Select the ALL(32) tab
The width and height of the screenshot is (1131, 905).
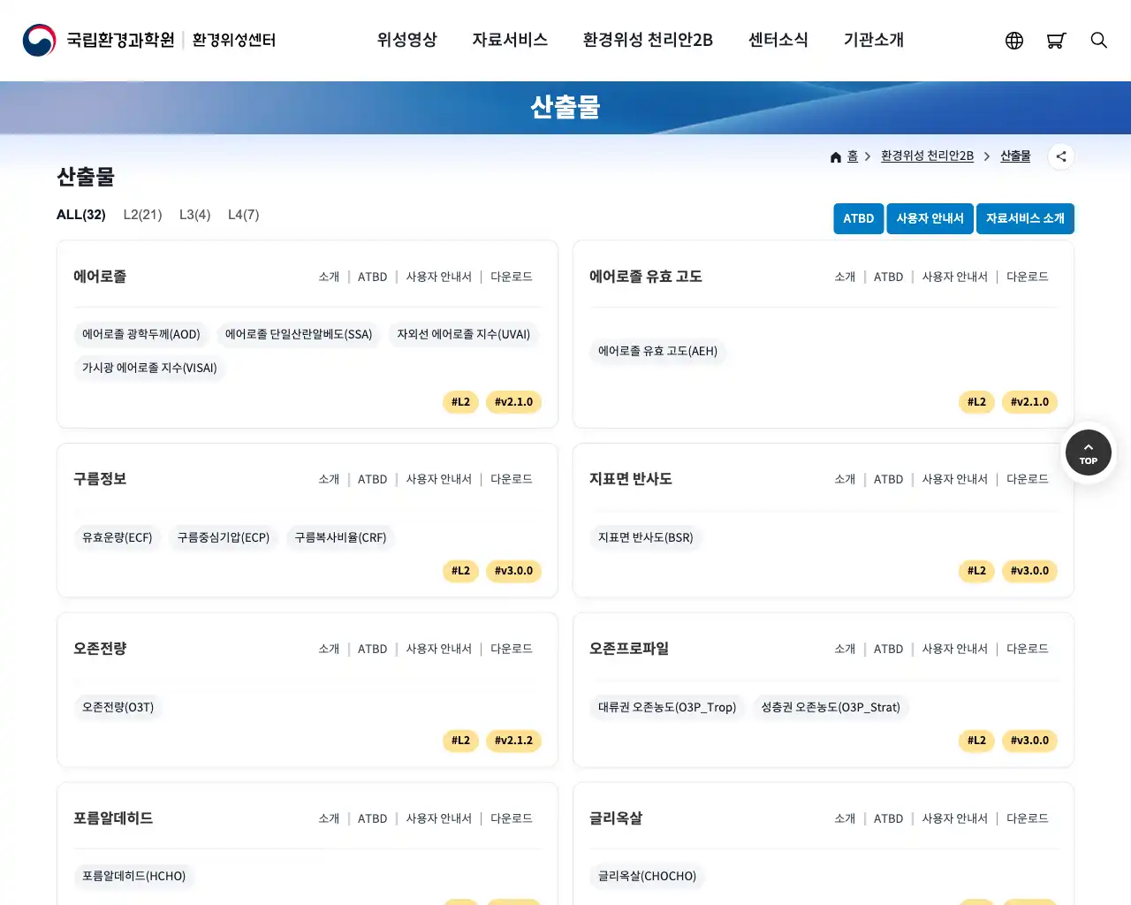[x=81, y=215]
